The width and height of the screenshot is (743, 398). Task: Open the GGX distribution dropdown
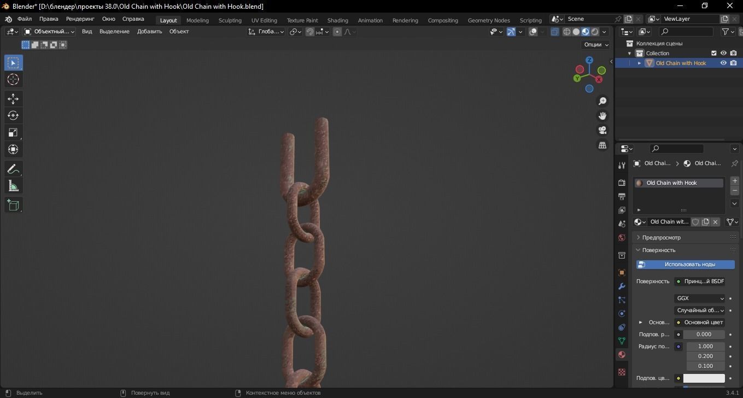click(700, 298)
